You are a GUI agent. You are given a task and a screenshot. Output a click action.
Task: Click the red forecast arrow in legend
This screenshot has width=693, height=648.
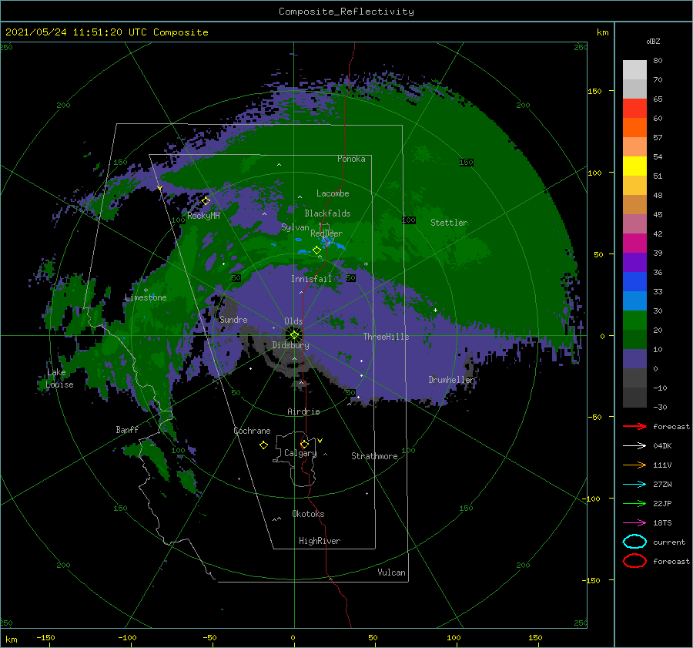pos(634,426)
